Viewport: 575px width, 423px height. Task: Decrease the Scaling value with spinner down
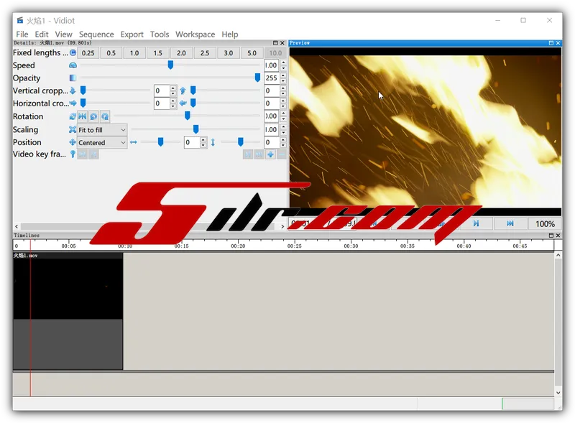283,132
